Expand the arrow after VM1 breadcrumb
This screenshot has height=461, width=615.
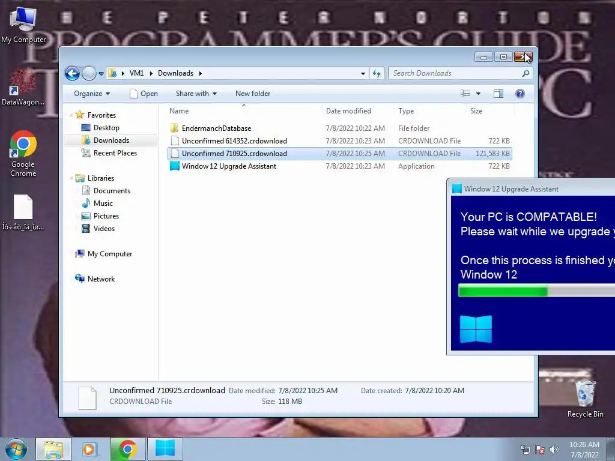(151, 73)
